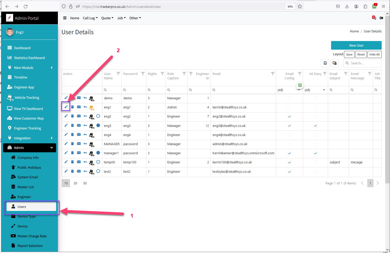390x253 pixels.
Task: Open the Rights column filter icon
Action: [162, 74]
